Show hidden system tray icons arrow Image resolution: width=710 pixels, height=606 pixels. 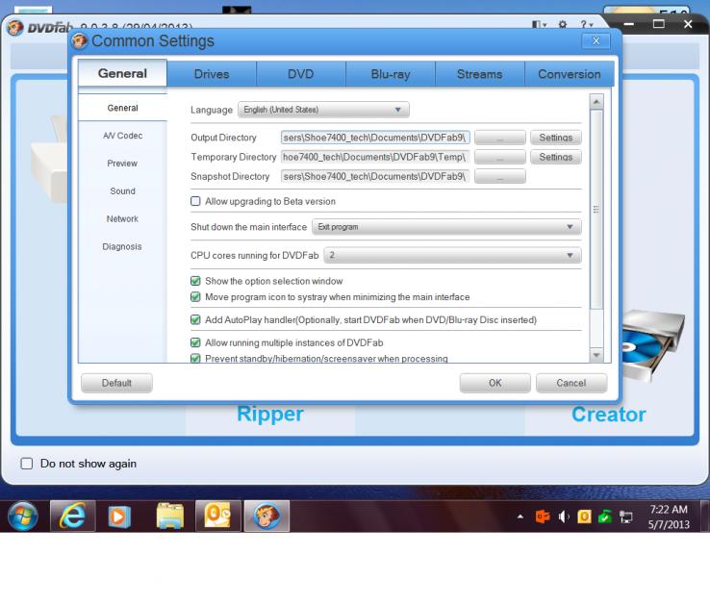[520, 517]
